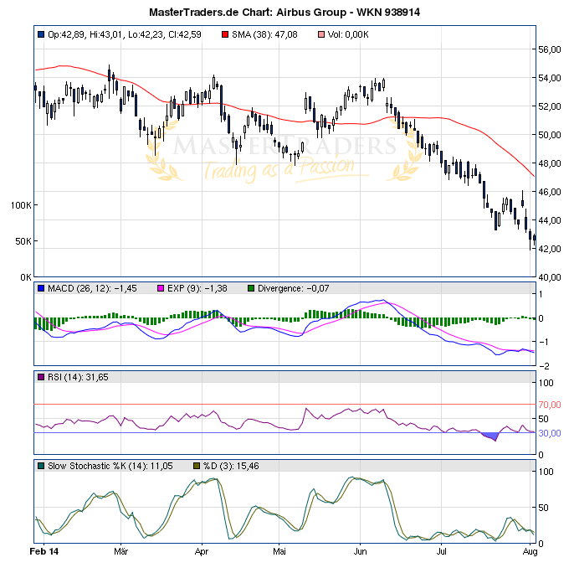Click the 40,00 price axis label
This screenshot has height=573, width=569.
pyautogui.click(x=550, y=277)
